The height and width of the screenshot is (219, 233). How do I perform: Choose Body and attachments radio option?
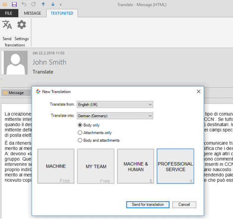(x=80, y=140)
